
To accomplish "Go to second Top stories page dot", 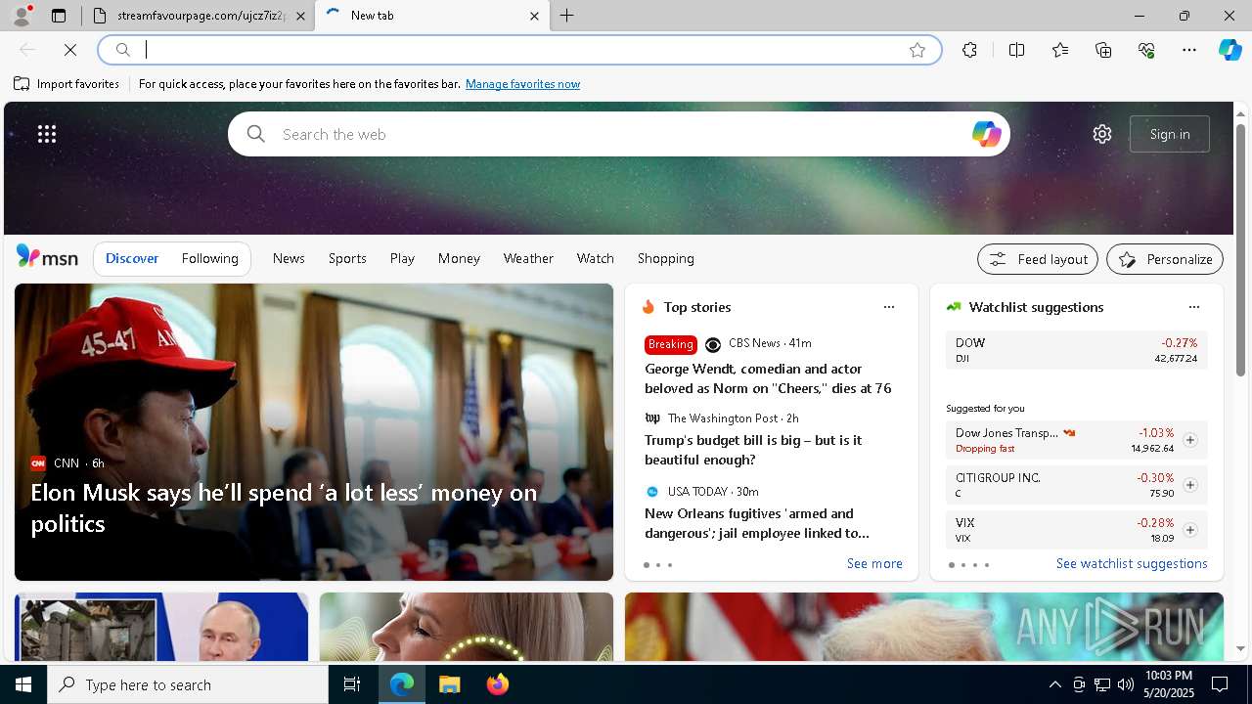I will click(x=658, y=565).
